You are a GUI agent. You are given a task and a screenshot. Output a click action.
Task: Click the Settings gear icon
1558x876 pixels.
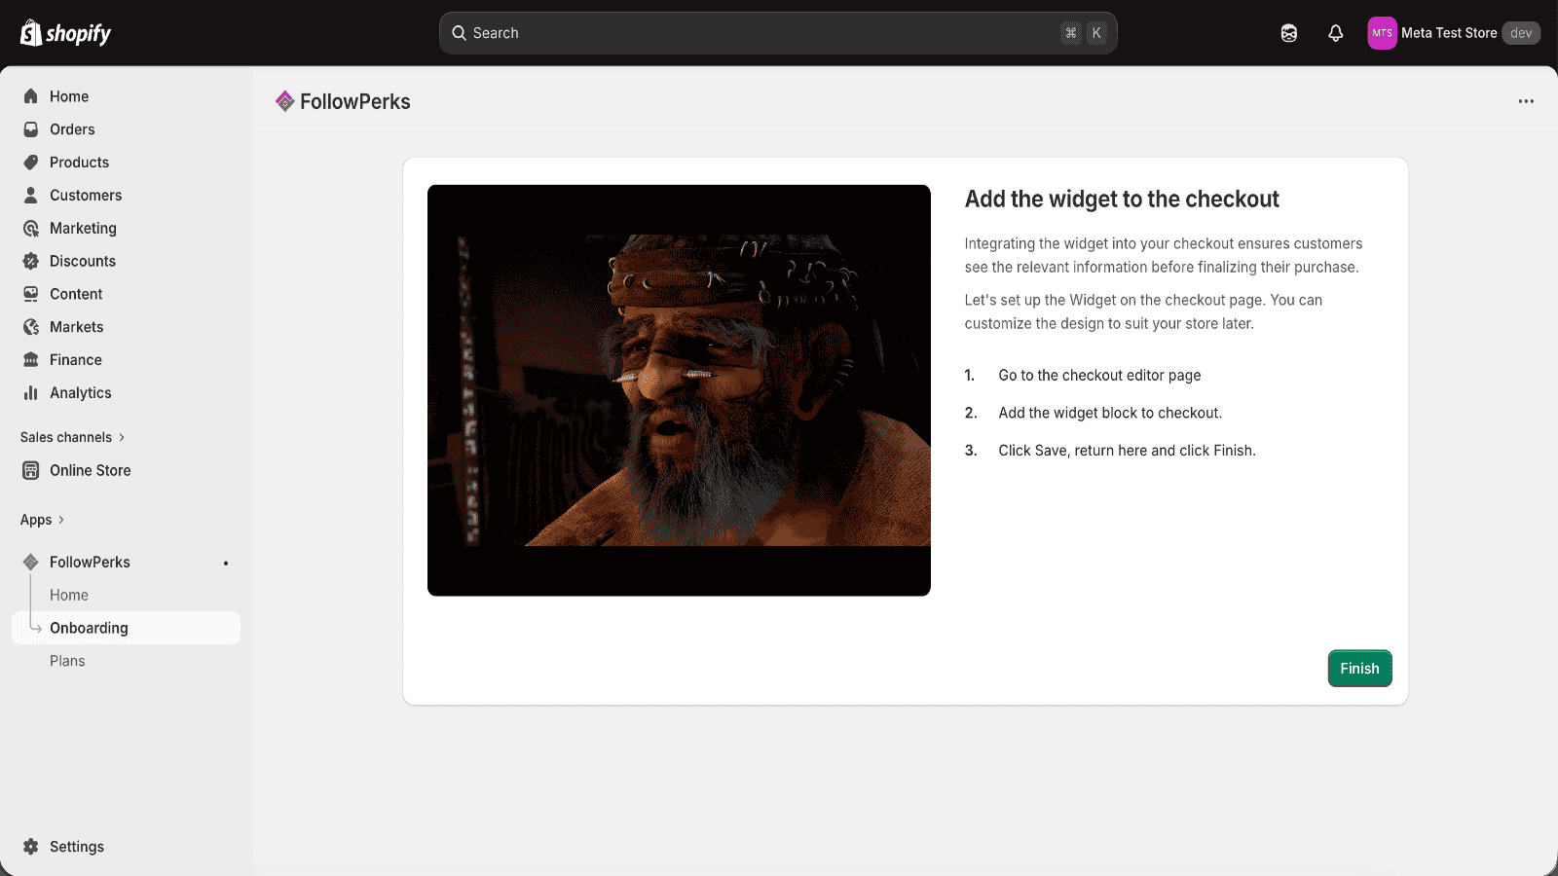coord(31,847)
